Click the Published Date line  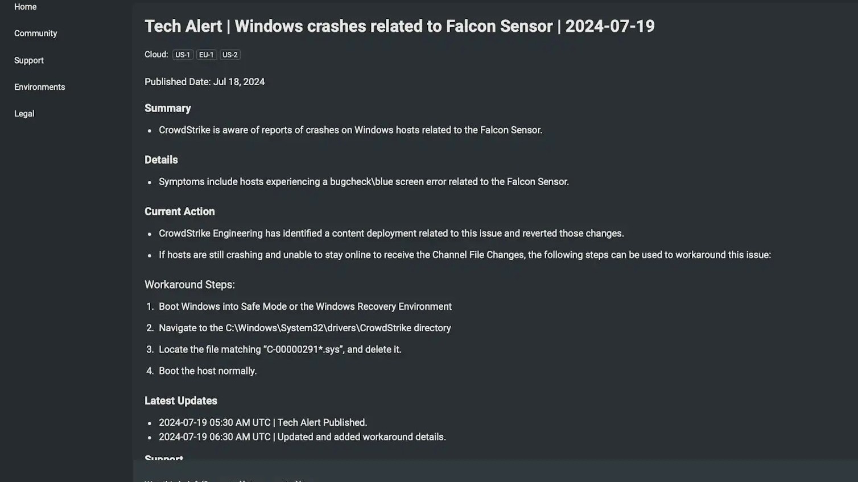(204, 82)
